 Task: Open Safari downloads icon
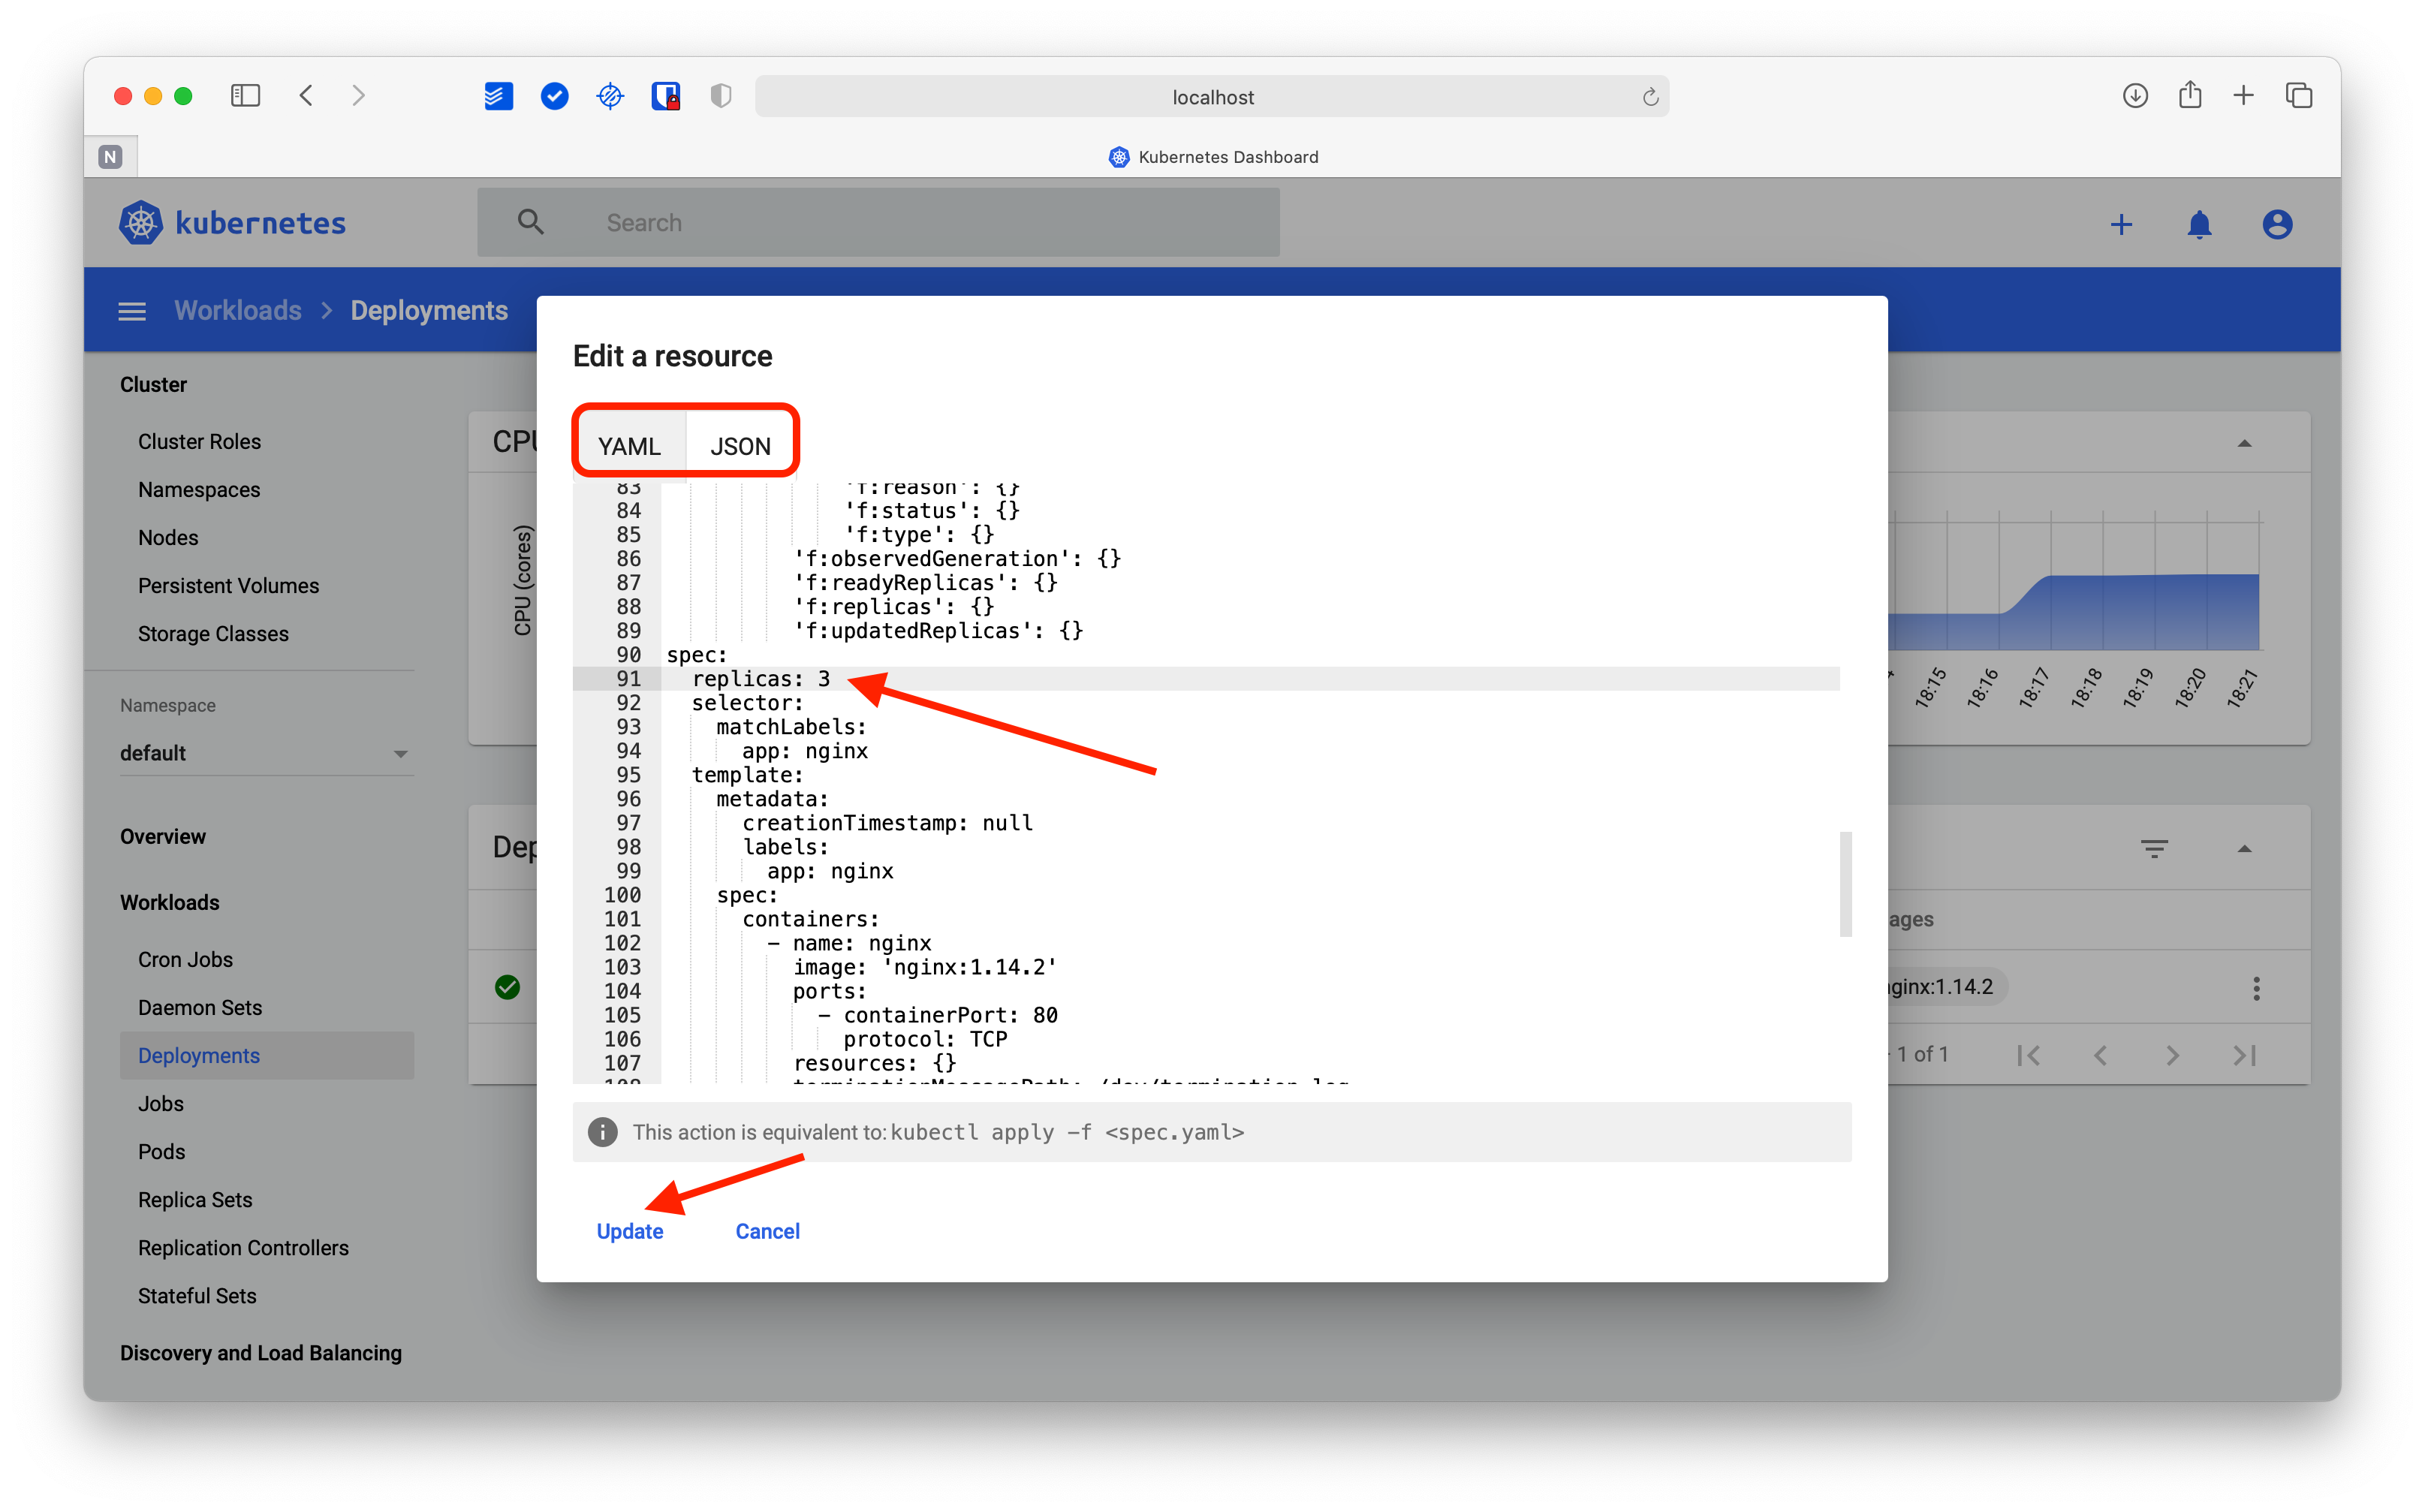[2135, 96]
